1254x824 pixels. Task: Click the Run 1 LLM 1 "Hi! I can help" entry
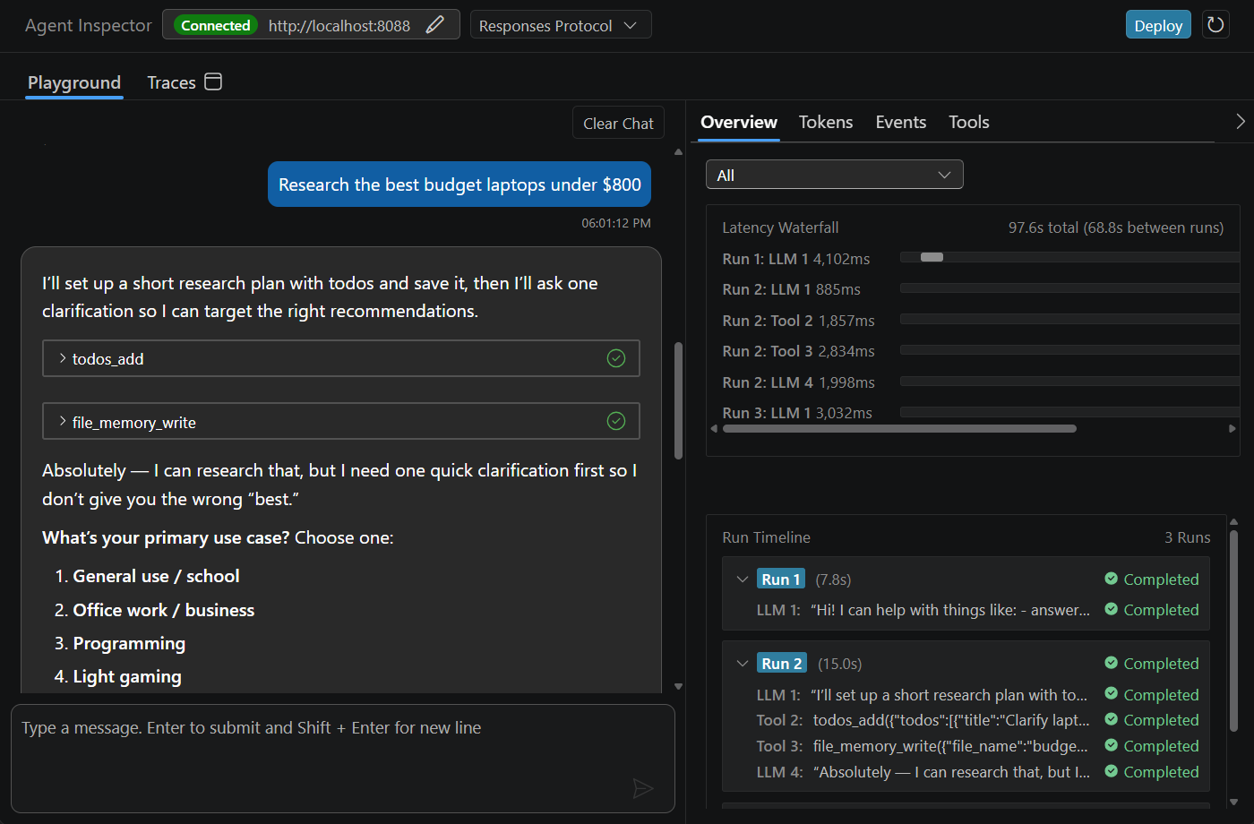(x=977, y=610)
